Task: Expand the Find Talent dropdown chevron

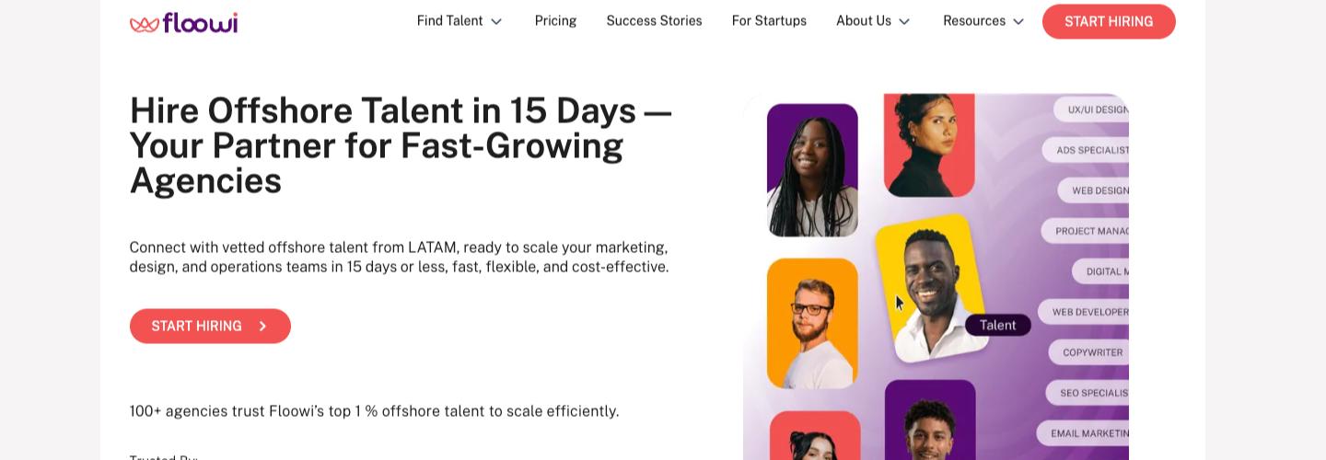Action: tap(496, 21)
